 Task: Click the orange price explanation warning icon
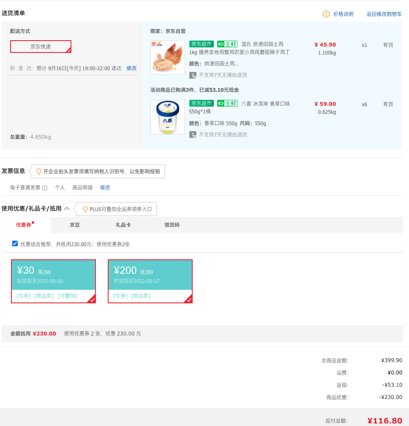pos(326,14)
